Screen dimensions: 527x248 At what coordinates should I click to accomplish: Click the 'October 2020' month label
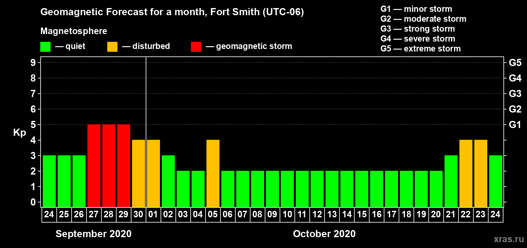pyautogui.click(x=324, y=234)
